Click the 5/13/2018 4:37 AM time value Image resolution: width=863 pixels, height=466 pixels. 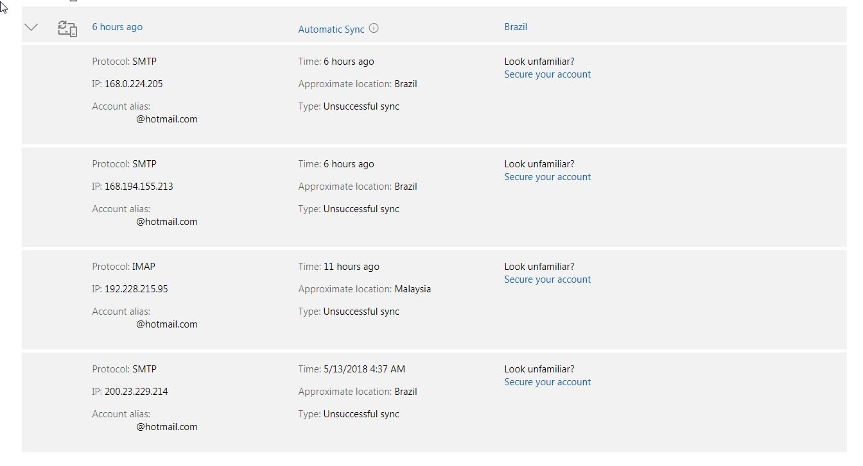[364, 369]
